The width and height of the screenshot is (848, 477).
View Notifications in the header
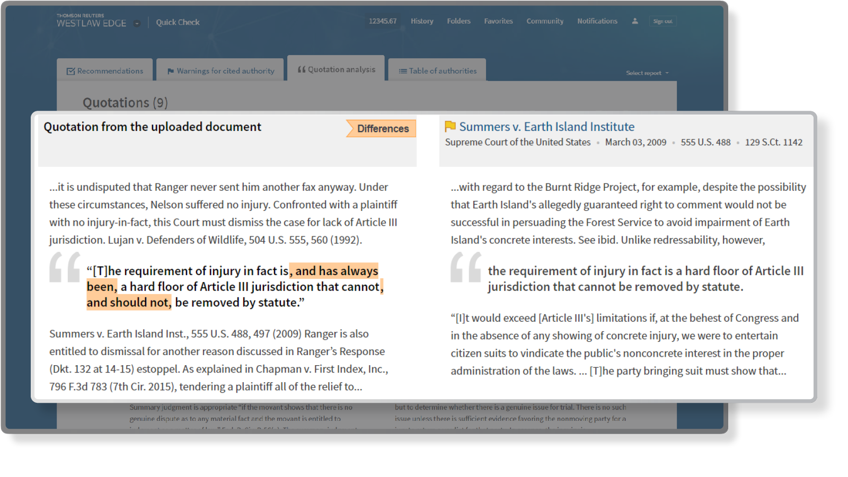pos(597,21)
